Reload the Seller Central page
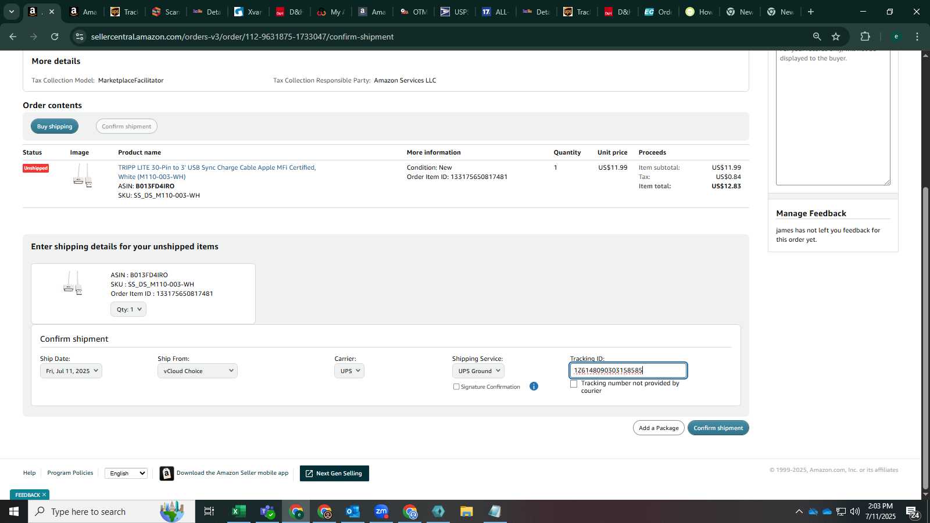Viewport: 930px width, 523px height. click(x=55, y=37)
